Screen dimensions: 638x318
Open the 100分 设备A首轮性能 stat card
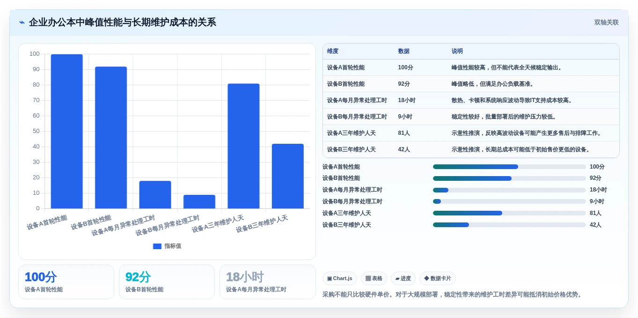[x=66, y=282]
